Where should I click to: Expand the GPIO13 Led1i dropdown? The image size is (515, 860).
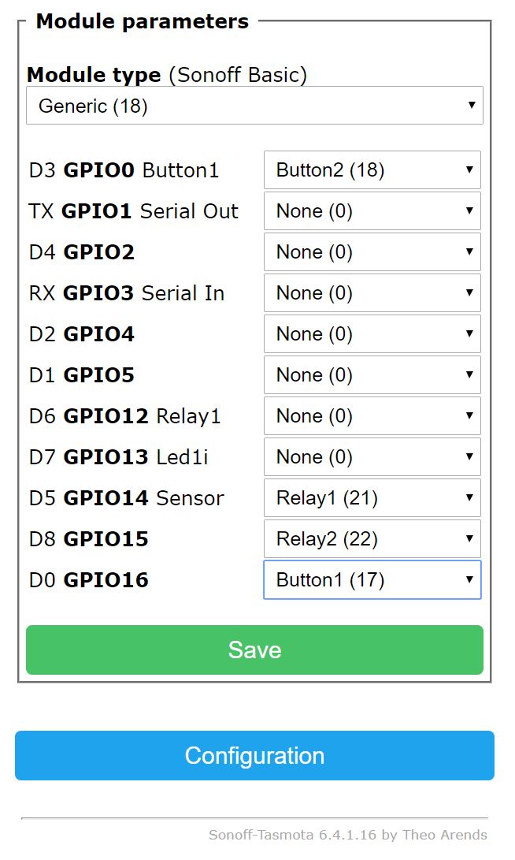(372, 457)
